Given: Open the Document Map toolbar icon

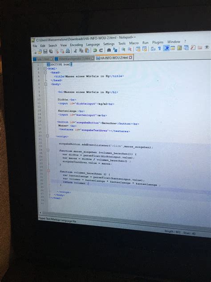Looking at the screenshot, I should (x=179, y=48).
